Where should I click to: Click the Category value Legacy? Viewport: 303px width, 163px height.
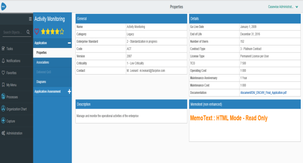tap(130, 34)
